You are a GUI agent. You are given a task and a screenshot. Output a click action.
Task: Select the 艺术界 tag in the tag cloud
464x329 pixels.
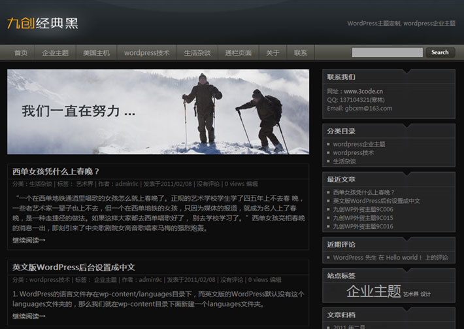(410, 294)
